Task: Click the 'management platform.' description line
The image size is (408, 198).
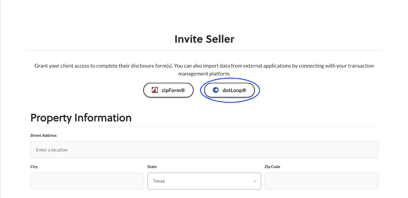Action: click(x=204, y=74)
